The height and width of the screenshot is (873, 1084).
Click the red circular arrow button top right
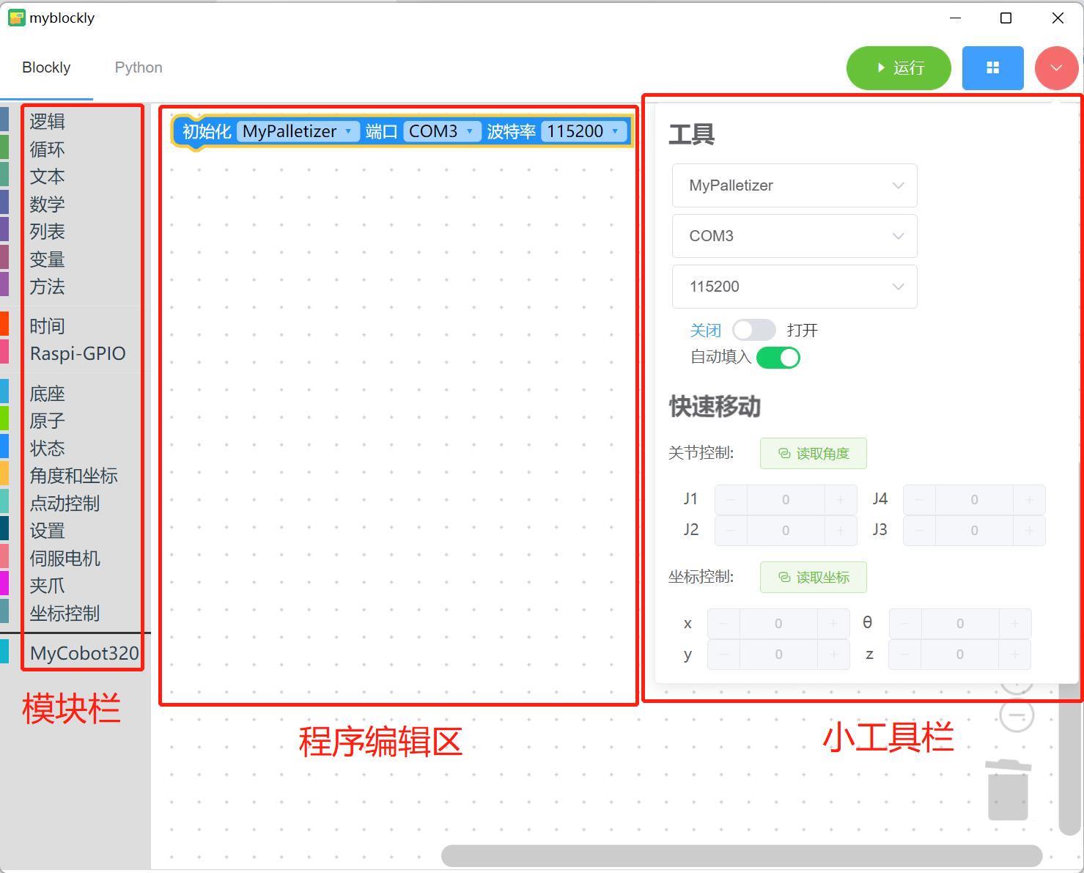[1055, 67]
